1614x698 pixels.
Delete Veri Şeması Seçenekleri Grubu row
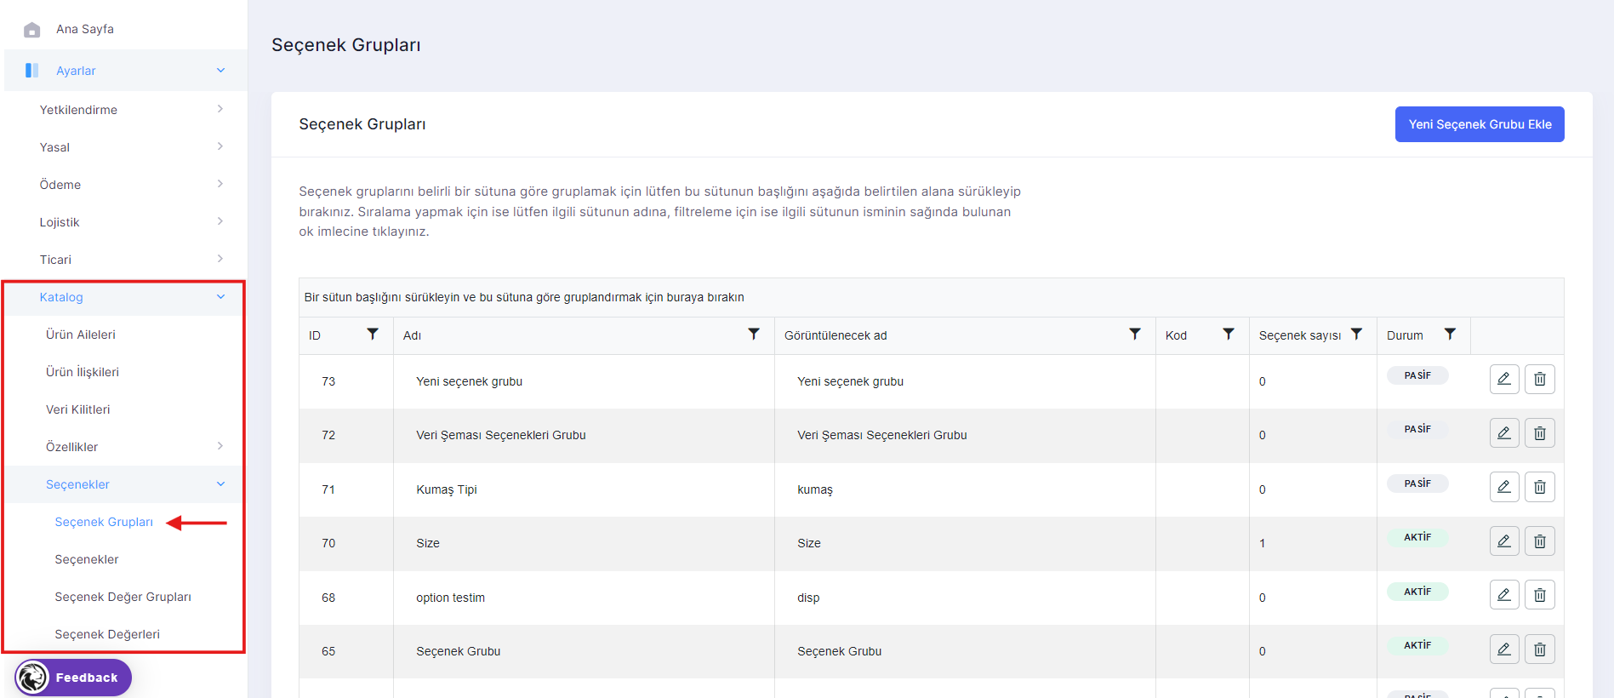[1540, 433]
